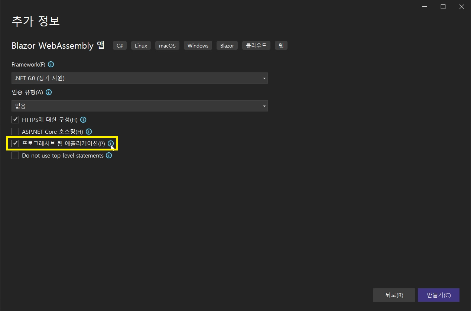Uncheck the HTTPS에 대한 구성(H) checkbox

click(x=15, y=120)
